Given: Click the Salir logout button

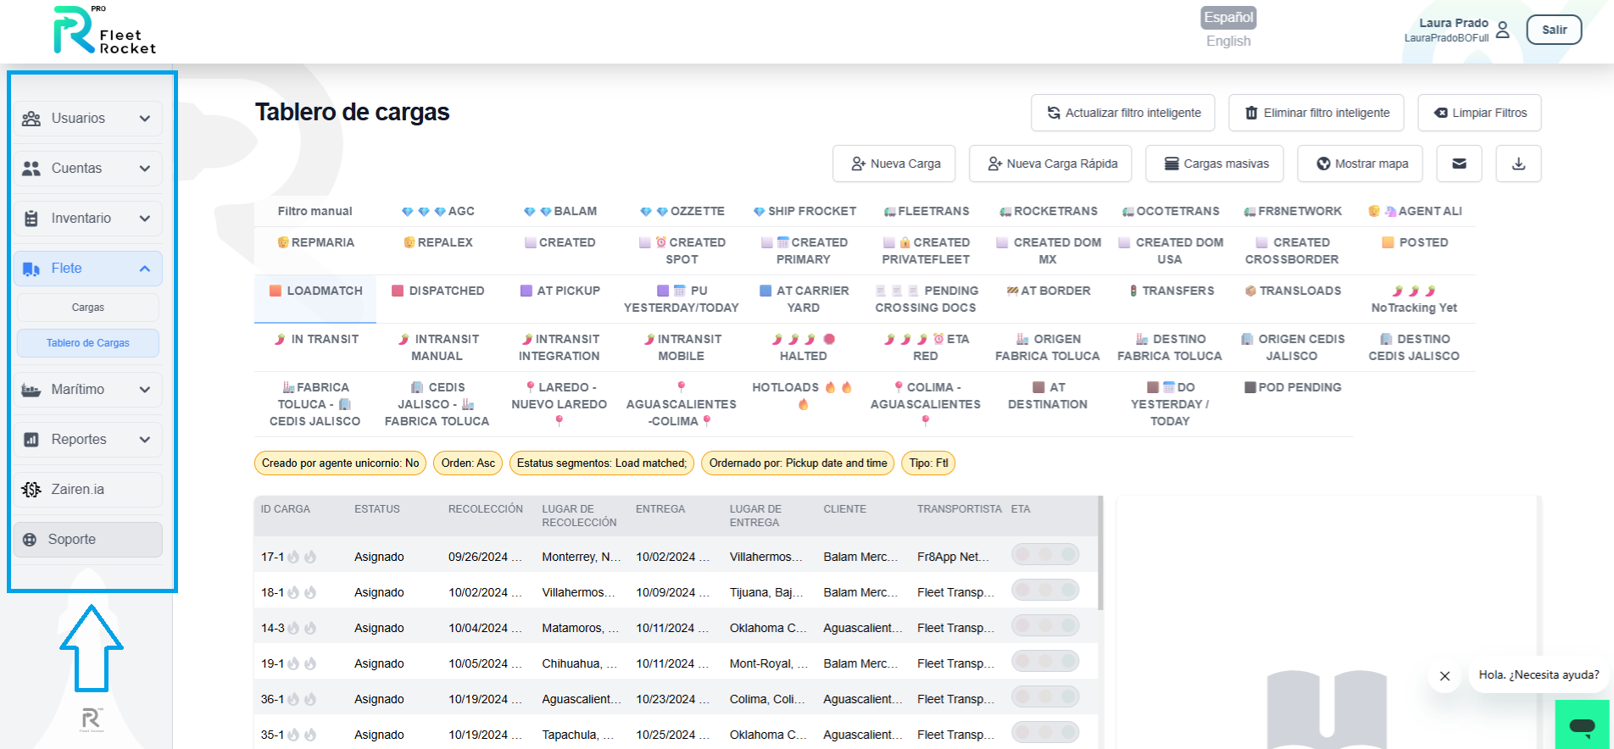Looking at the screenshot, I should point(1554,30).
